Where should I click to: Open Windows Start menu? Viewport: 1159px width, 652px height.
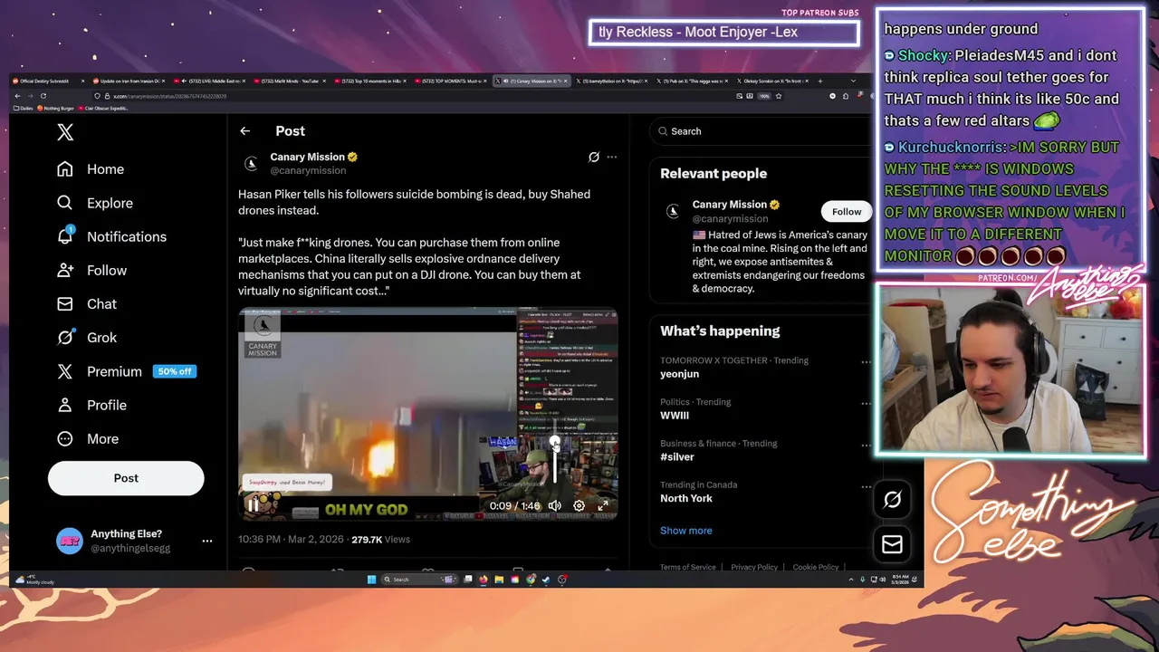(371, 580)
